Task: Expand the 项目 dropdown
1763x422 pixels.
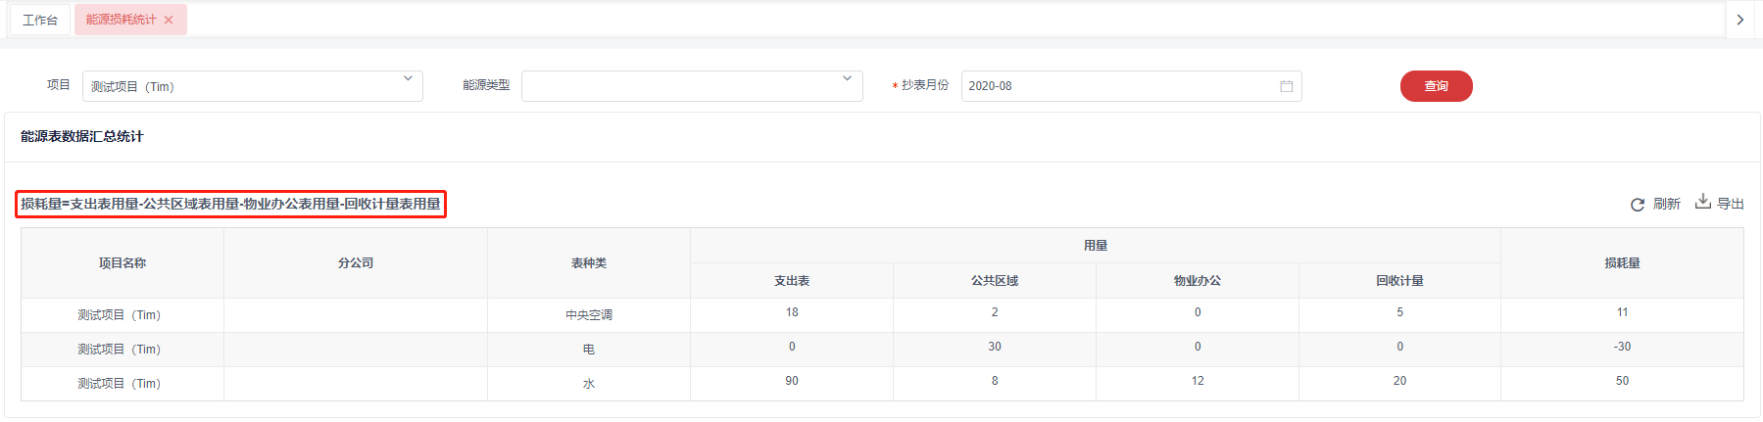Action: 408,79
